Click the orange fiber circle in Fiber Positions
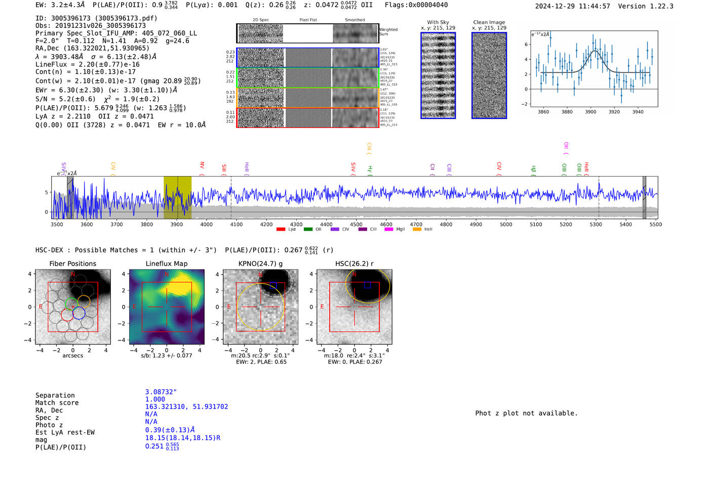Image resolution: width=709 pixels, height=482 pixels. 84,302
